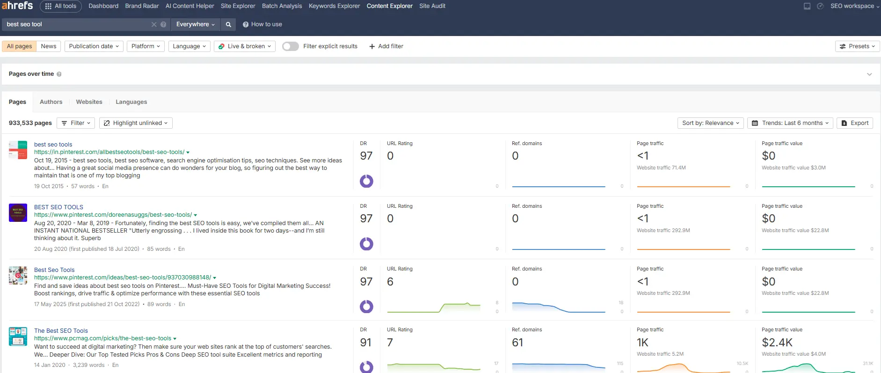Click the Export button
The height and width of the screenshot is (373, 881).
click(855, 123)
